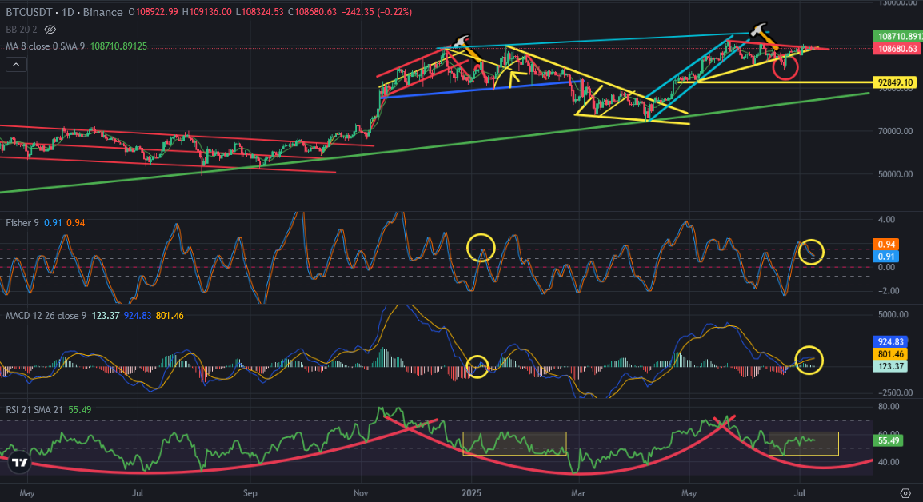Click the RSI 55.49 green value label
Viewport: 923px width, 502px height.
tap(888, 440)
